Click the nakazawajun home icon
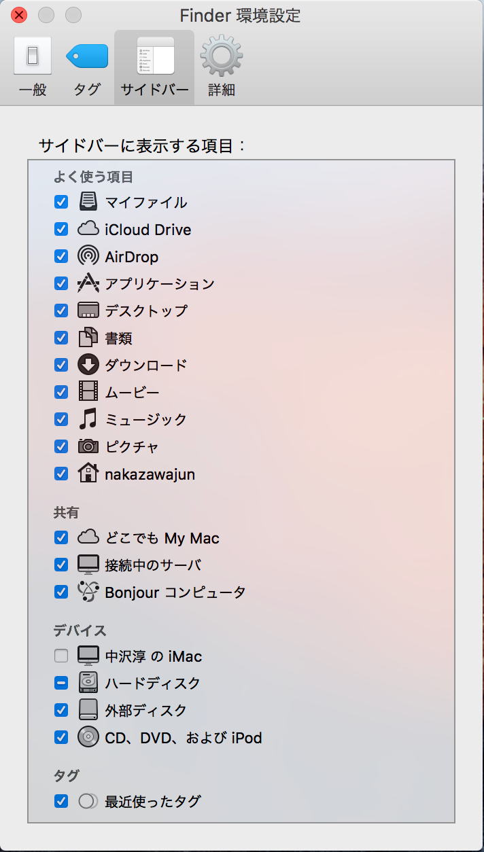The image size is (484, 852). point(88,473)
